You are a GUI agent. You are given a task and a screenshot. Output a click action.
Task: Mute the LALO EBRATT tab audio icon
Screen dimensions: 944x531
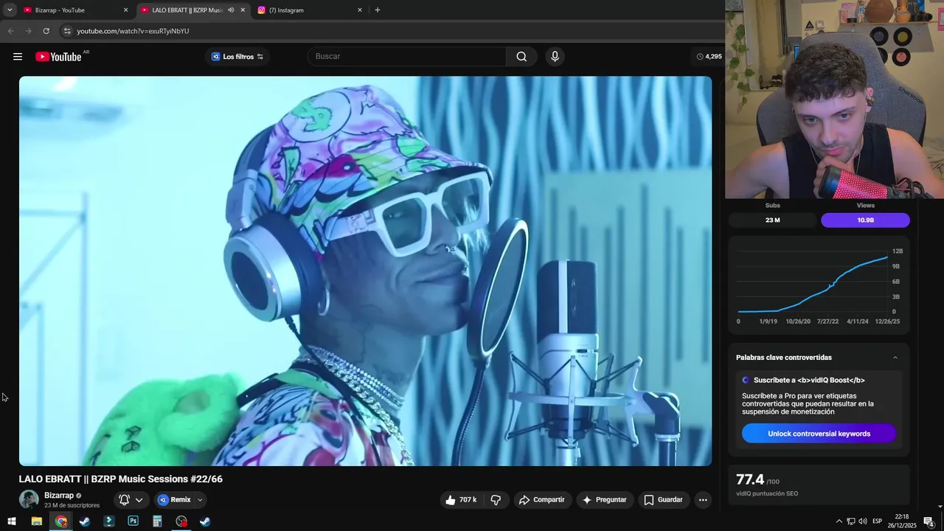[x=231, y=10]
